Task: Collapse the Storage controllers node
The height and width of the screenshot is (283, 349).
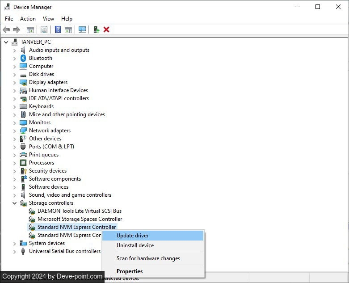Action: (15, 203)
